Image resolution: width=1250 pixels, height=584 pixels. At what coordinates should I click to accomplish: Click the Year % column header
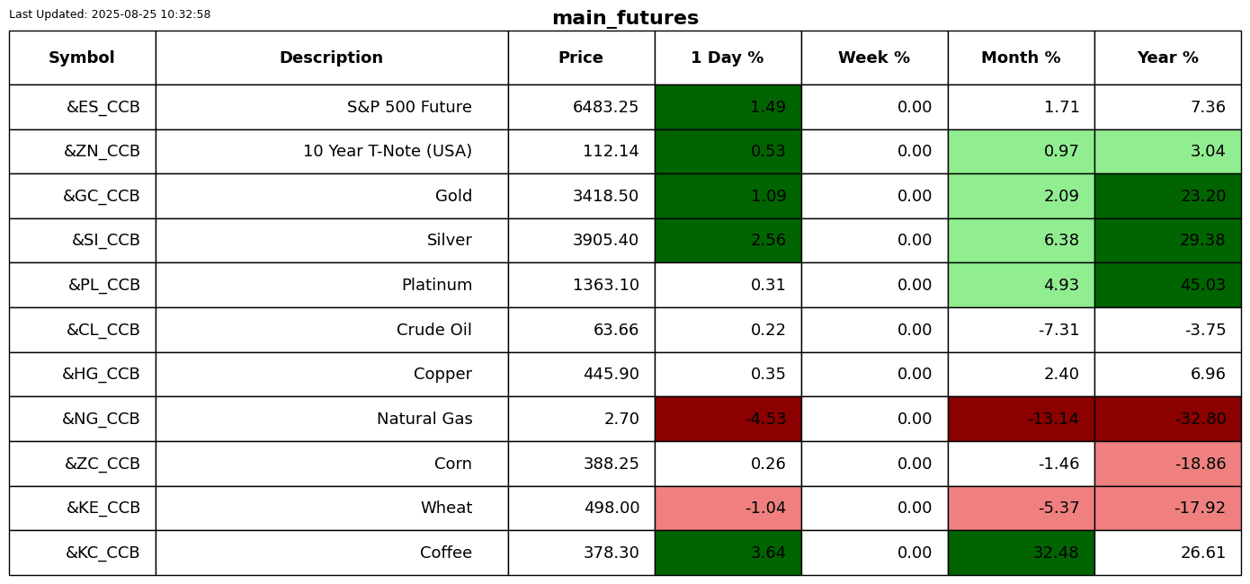(x=1167, y=58)
